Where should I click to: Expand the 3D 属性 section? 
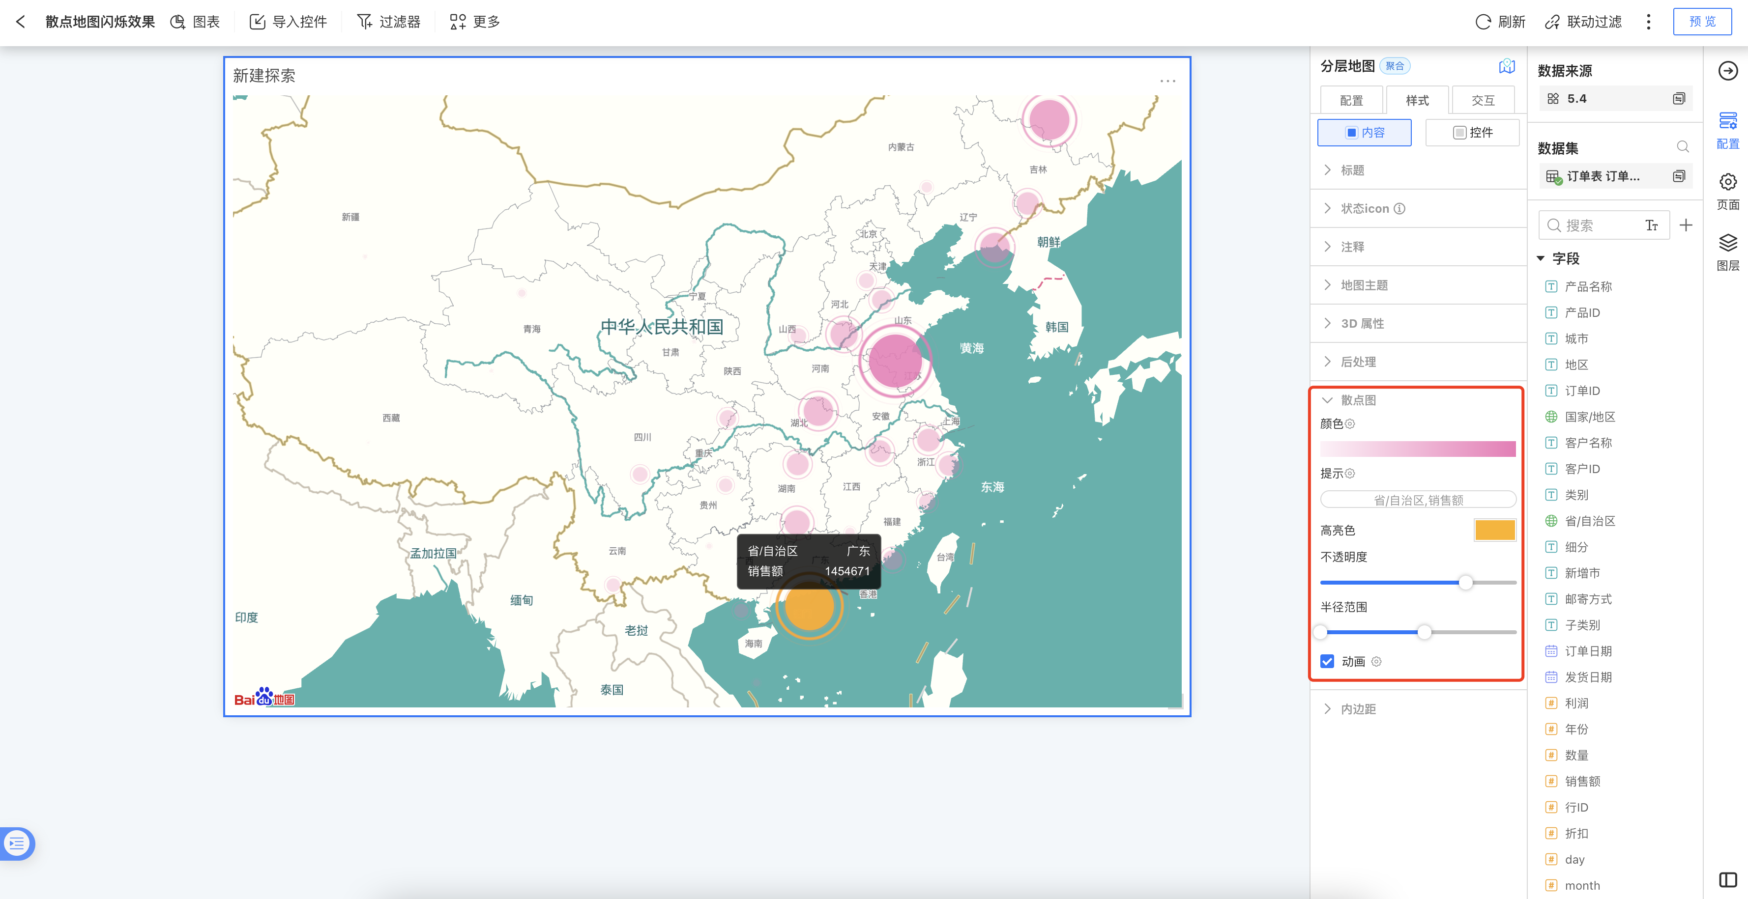tap(1362, 323)
